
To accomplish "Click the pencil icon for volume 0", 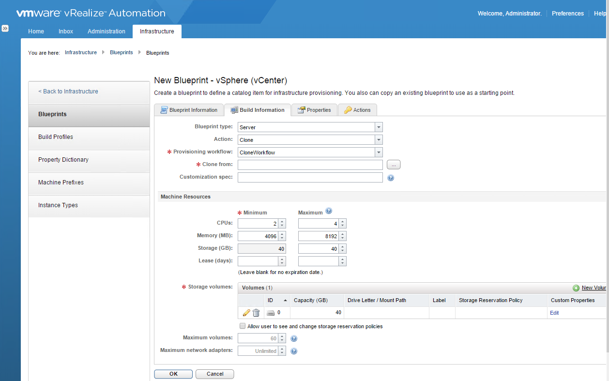I will pos(246,313).
